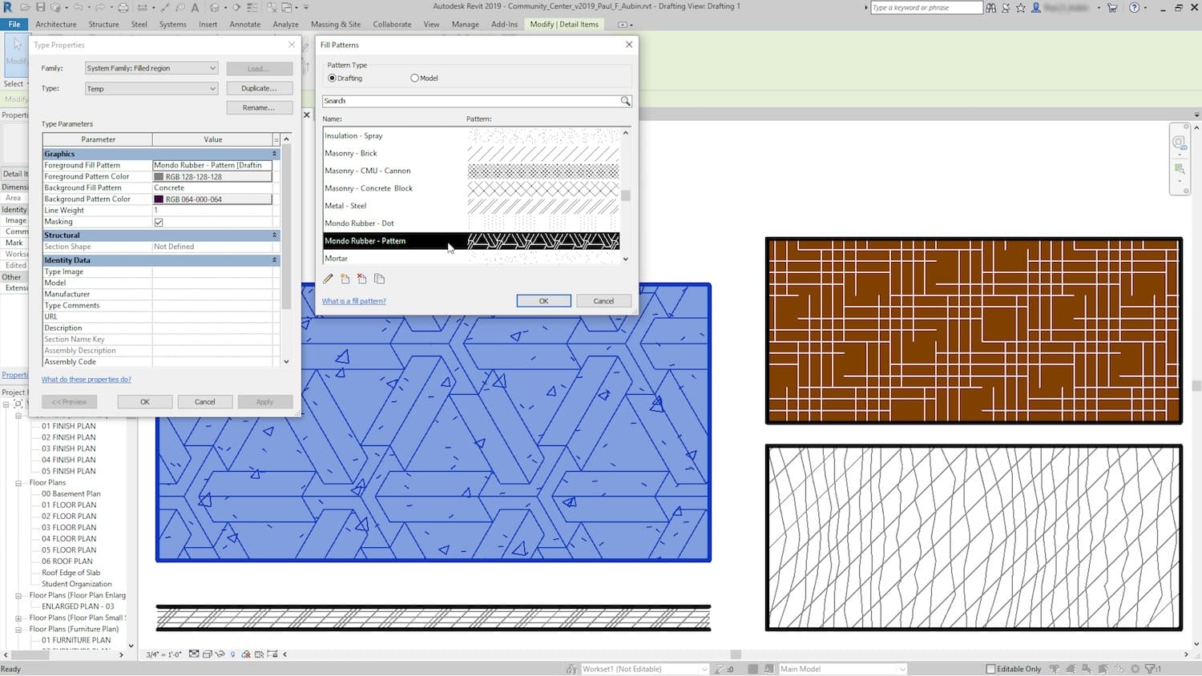Click the design options icon beside Main Model
The width and height of the screenshot is (1202, 676).
pos(769,669)
